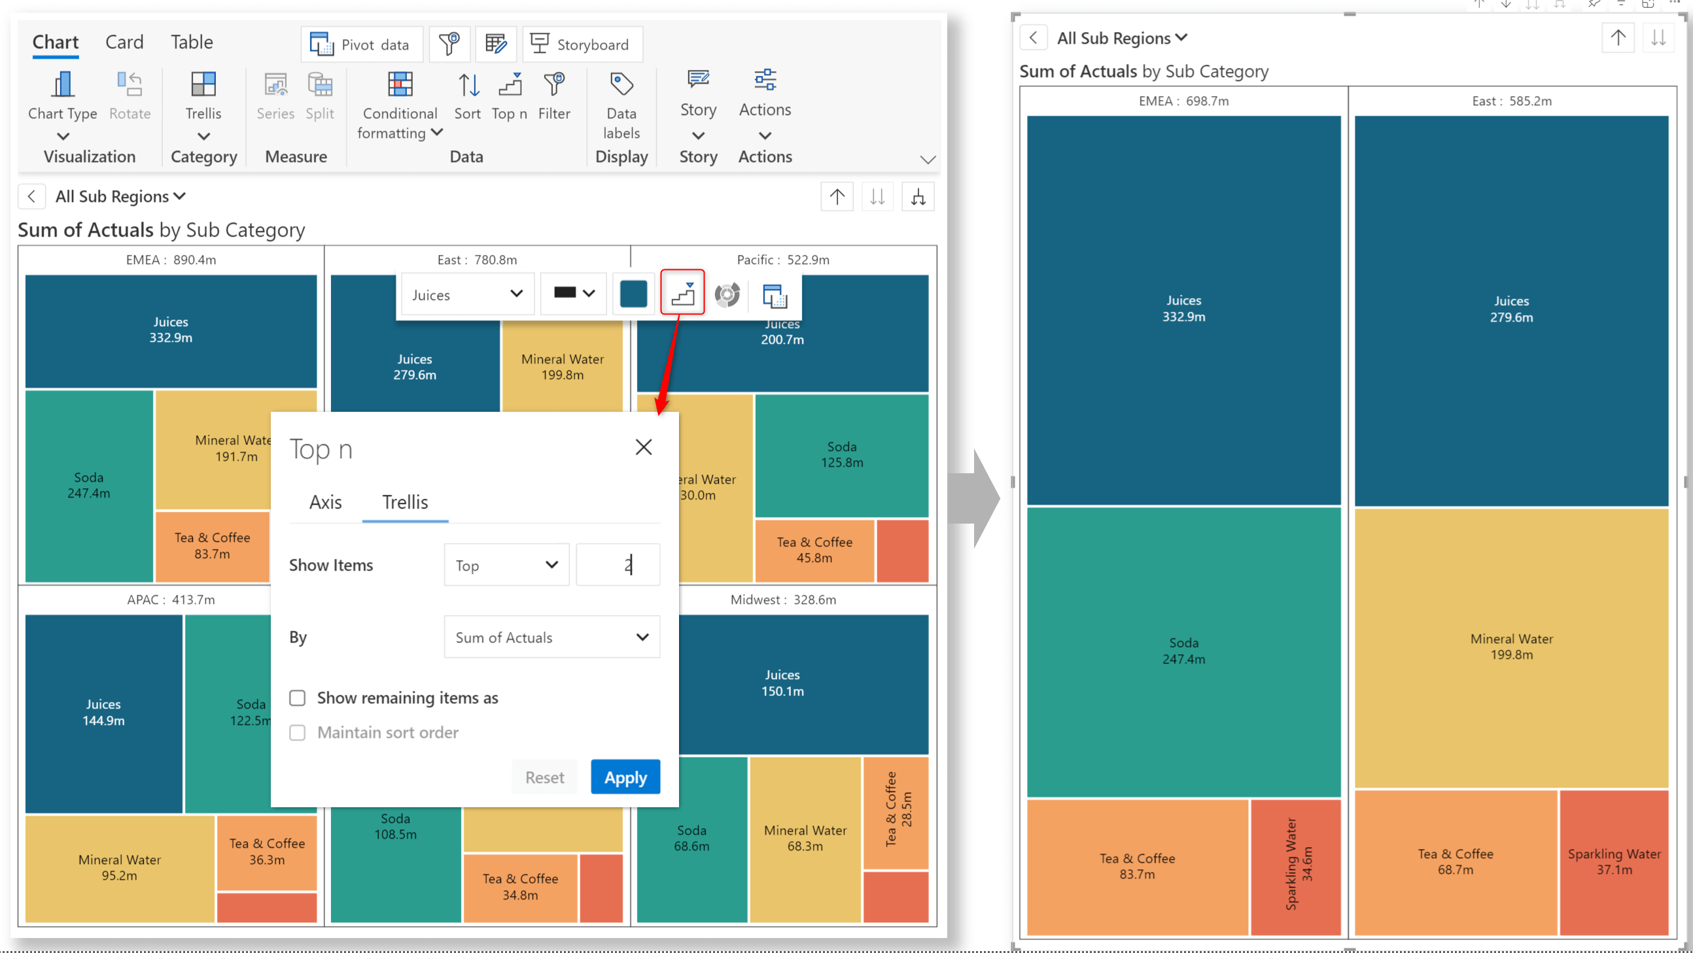Select the Top n Show Items dropdown
Image resolution: width=1693 pixels, height=953 pixels.
pos(506,565)
